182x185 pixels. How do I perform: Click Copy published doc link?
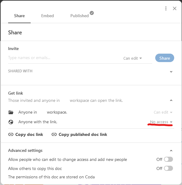(83, 135)
